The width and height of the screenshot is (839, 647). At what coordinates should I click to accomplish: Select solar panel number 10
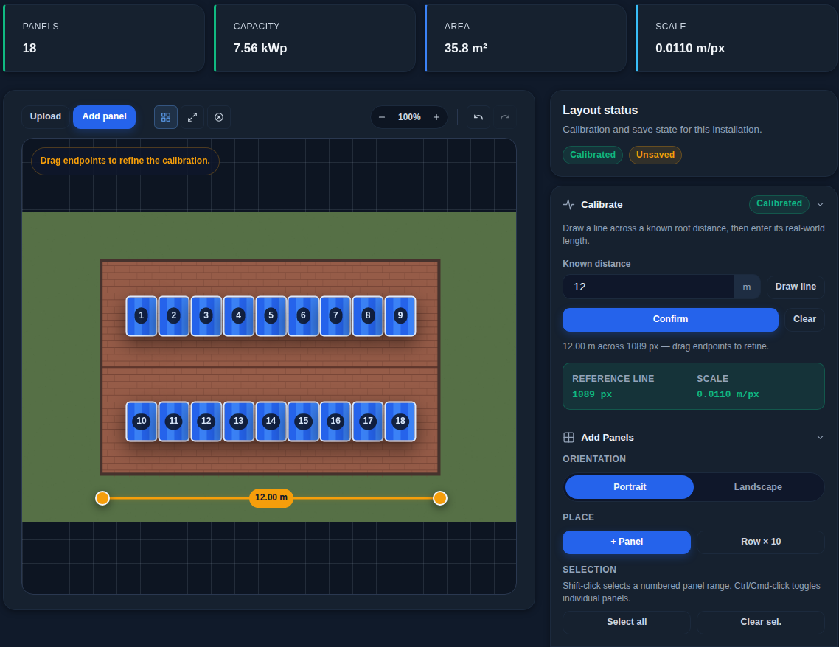(x=142, y=421)
